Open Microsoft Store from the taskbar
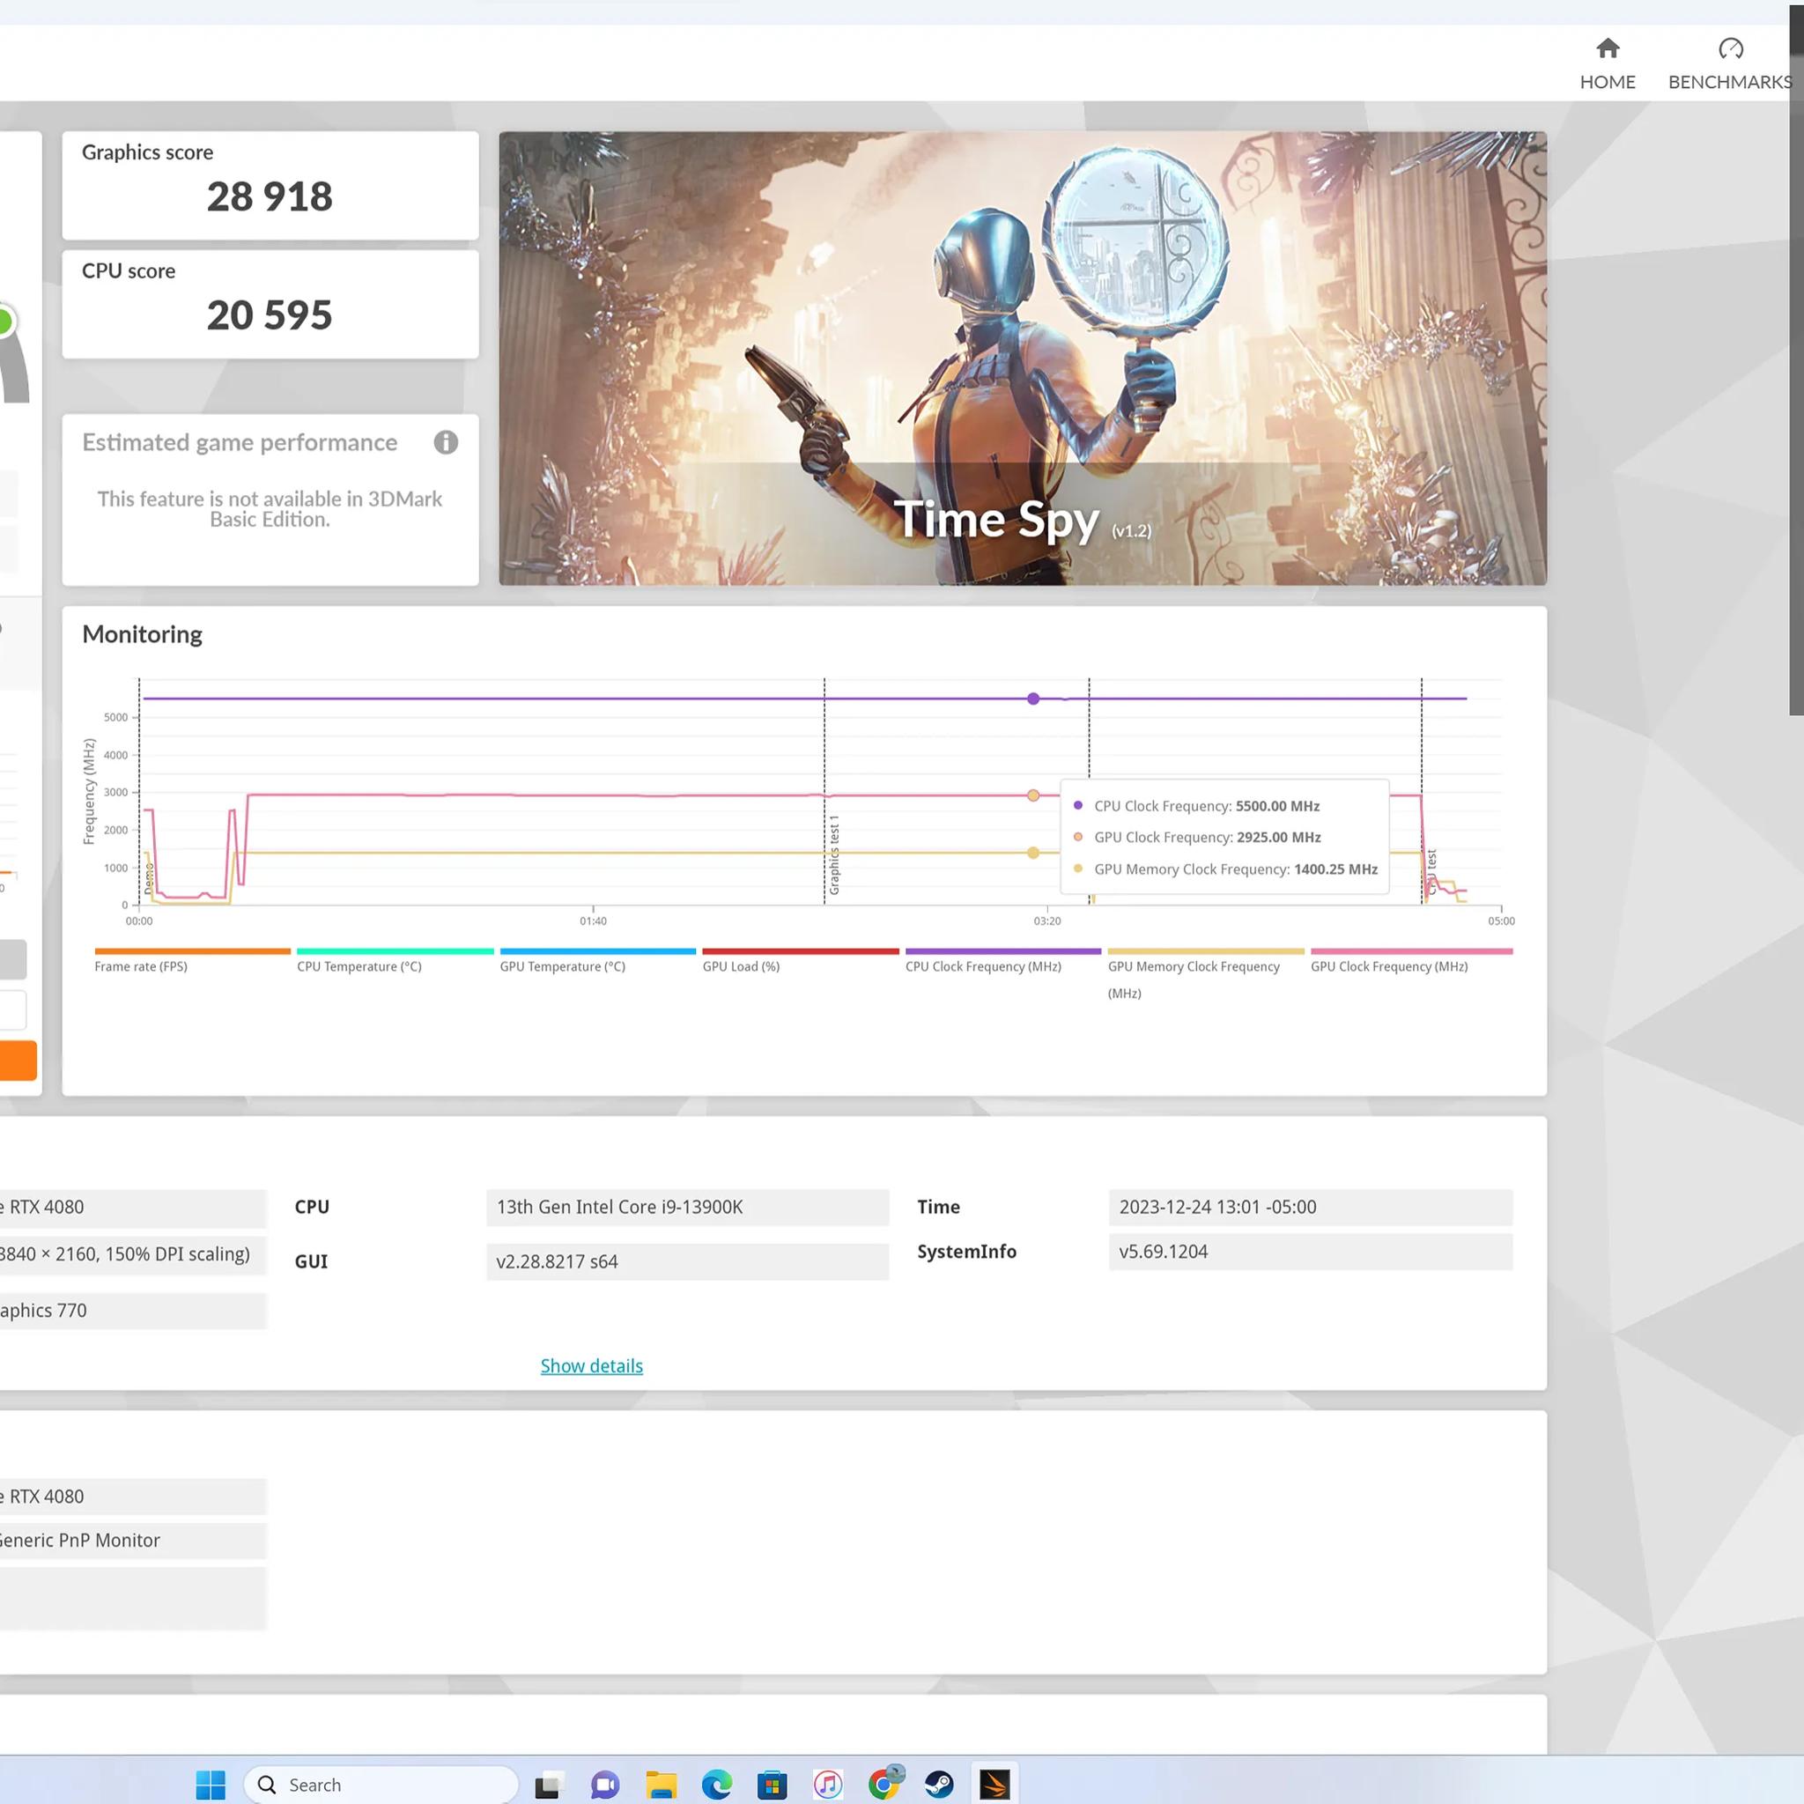Viewport: 1804px width, 1804px height. point(772,1785)
